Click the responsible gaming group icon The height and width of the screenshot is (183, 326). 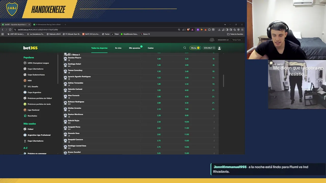212,40
